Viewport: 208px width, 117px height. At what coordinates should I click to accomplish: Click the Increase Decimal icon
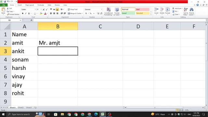(x=98, y=13)
